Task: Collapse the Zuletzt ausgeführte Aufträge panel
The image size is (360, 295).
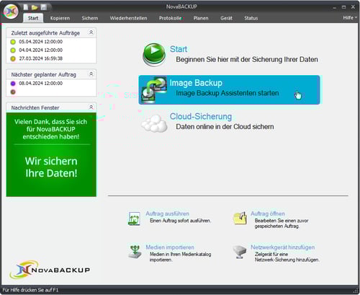Action: point(91,32)
